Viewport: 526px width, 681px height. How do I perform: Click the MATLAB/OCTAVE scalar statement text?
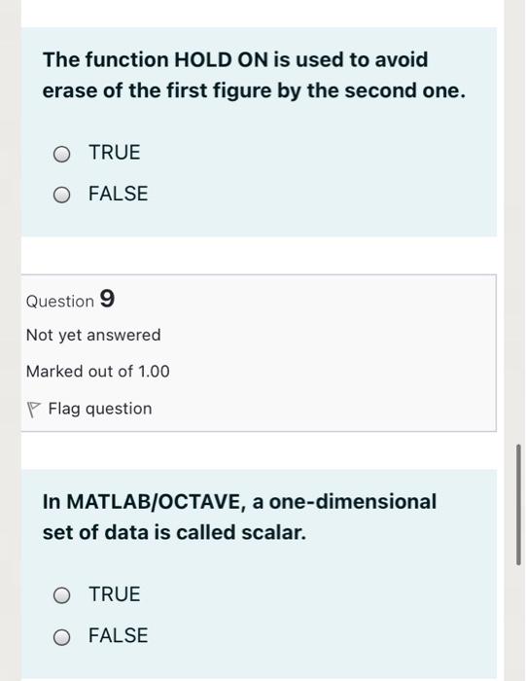click(x=239, y=517)
